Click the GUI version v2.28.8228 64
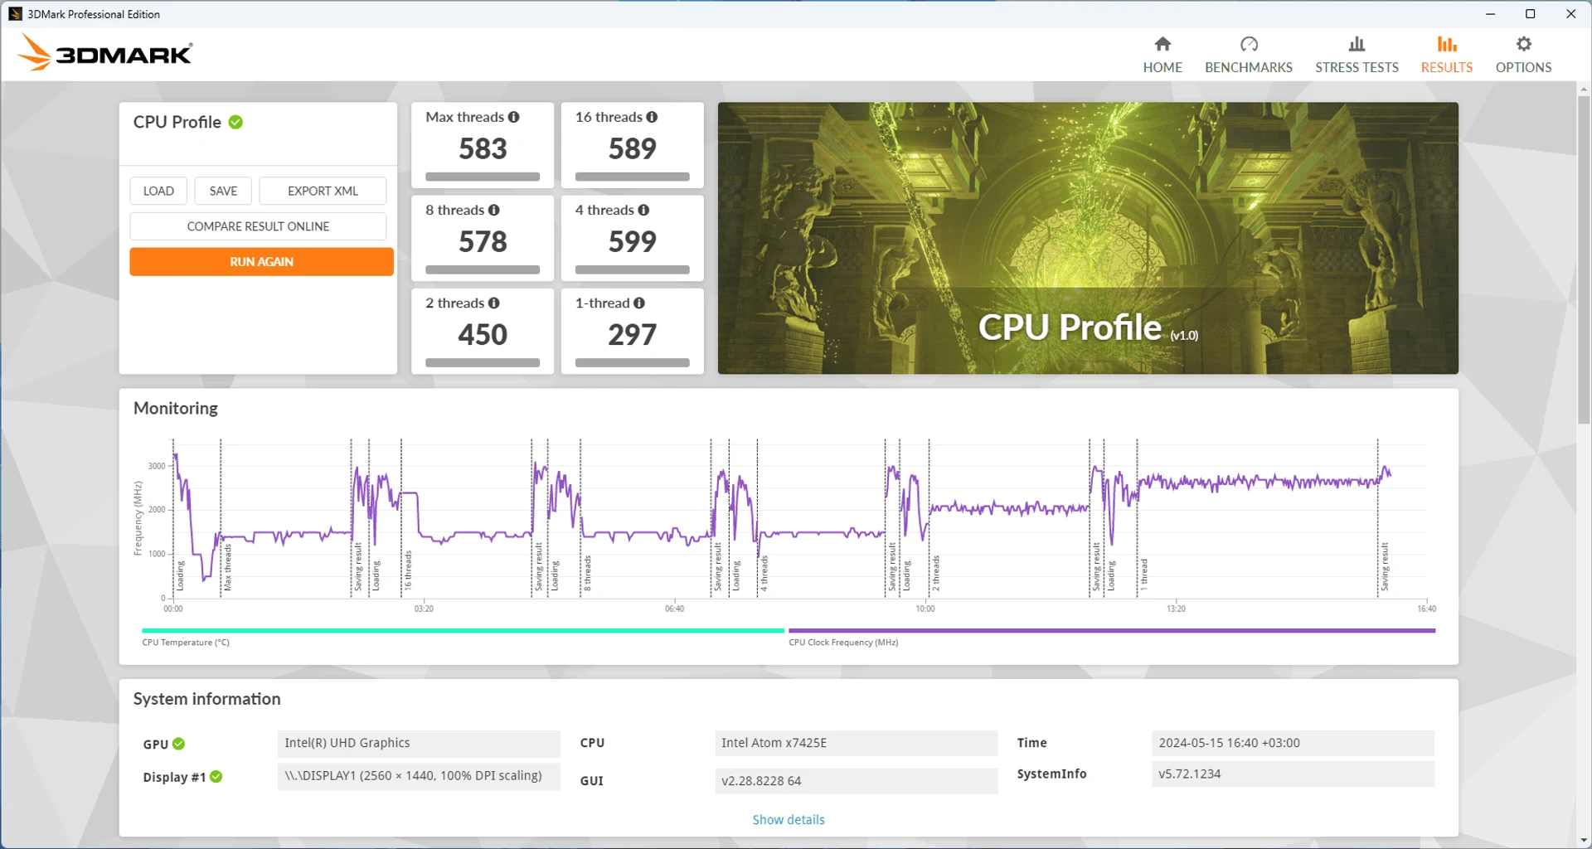This screenshot has height=849, width=1592. tap(857, 781)
